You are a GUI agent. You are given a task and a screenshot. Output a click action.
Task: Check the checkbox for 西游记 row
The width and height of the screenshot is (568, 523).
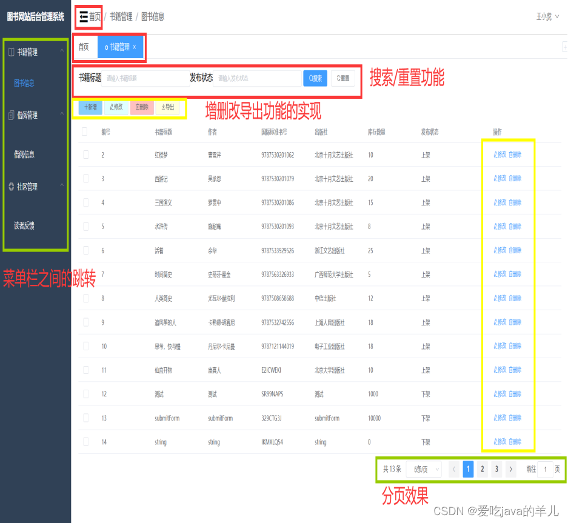pos(85,179)
